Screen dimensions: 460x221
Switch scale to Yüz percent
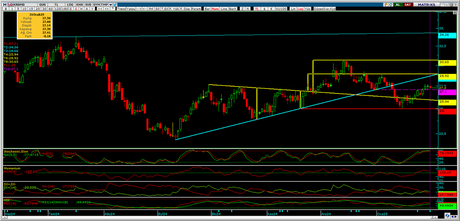pyautogui.click(x=307, y=8)
